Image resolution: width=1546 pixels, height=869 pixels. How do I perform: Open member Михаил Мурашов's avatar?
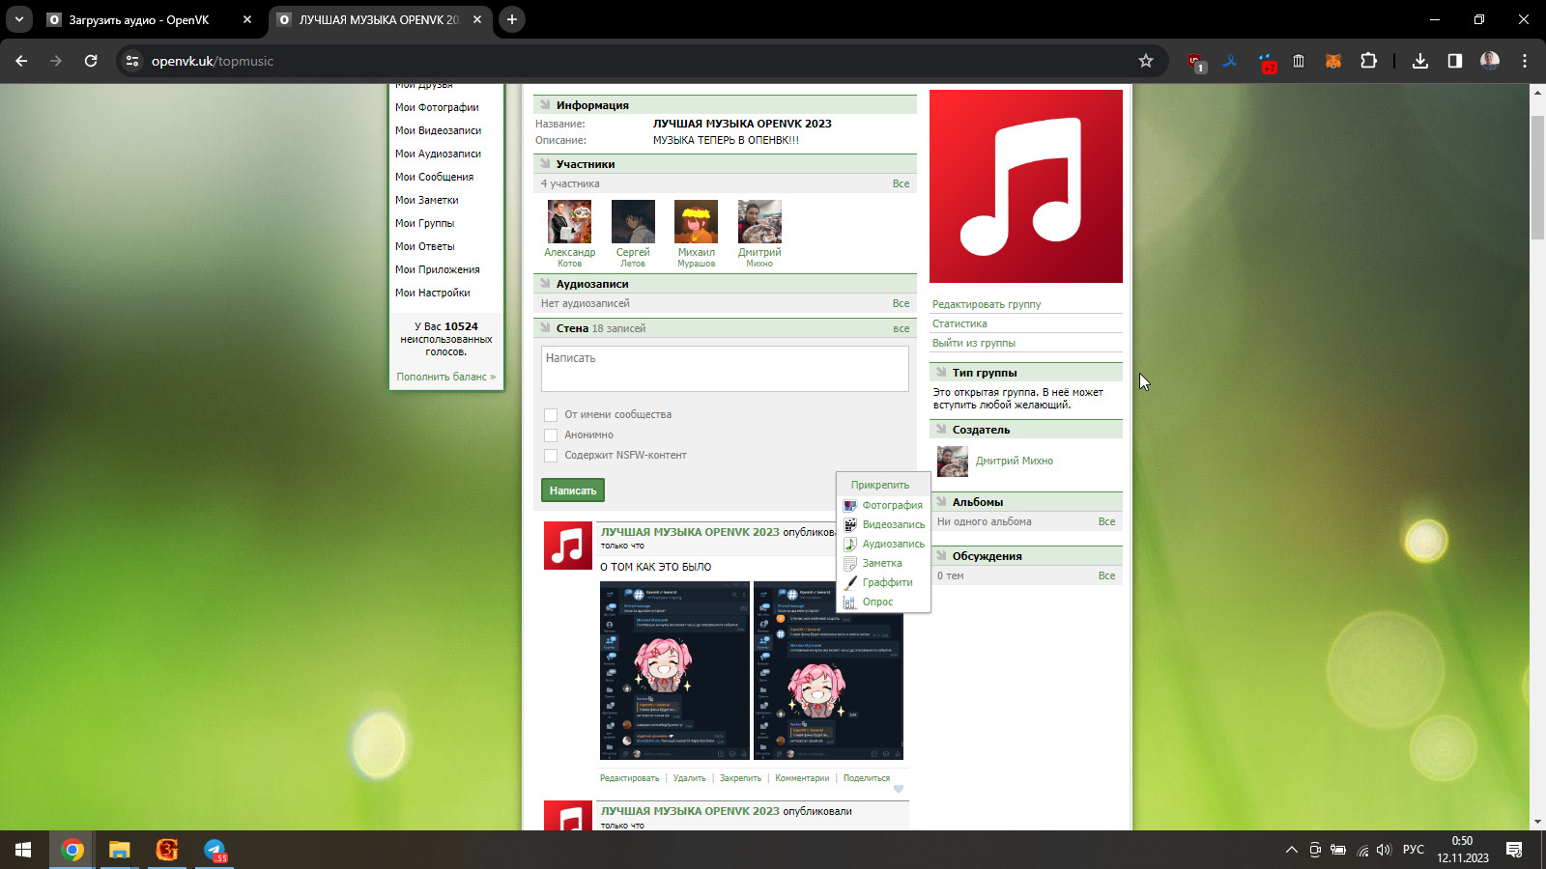tap(696, 222)
